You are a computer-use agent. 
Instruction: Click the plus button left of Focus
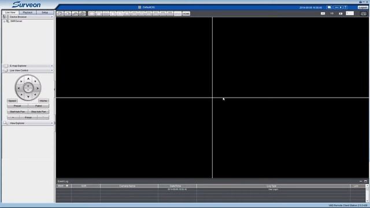coord(13,117)
